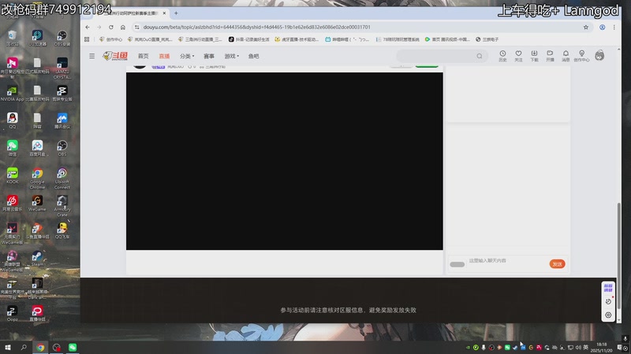Viewport: 631px width, 354px height.
Task: Open the Windows Start menu
Action: pyautogui.click(x=8, y=347)
